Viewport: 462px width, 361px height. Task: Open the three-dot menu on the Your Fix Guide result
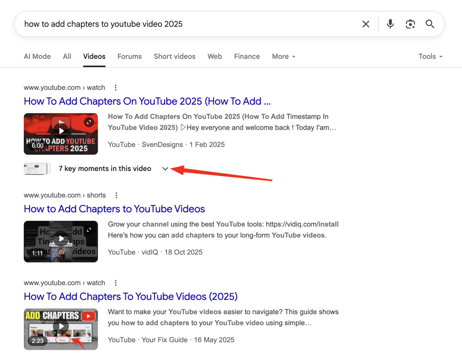pos(115,283)
